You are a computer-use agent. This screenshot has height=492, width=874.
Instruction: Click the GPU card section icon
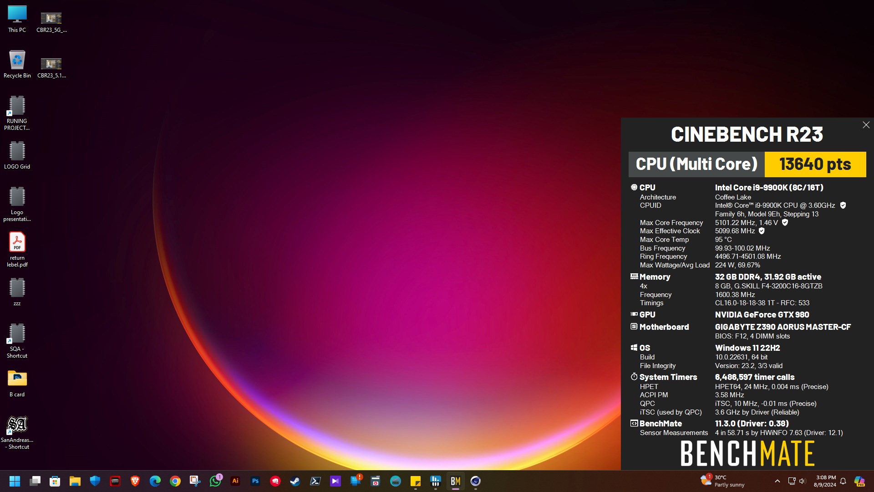click(x=634, y=314)
